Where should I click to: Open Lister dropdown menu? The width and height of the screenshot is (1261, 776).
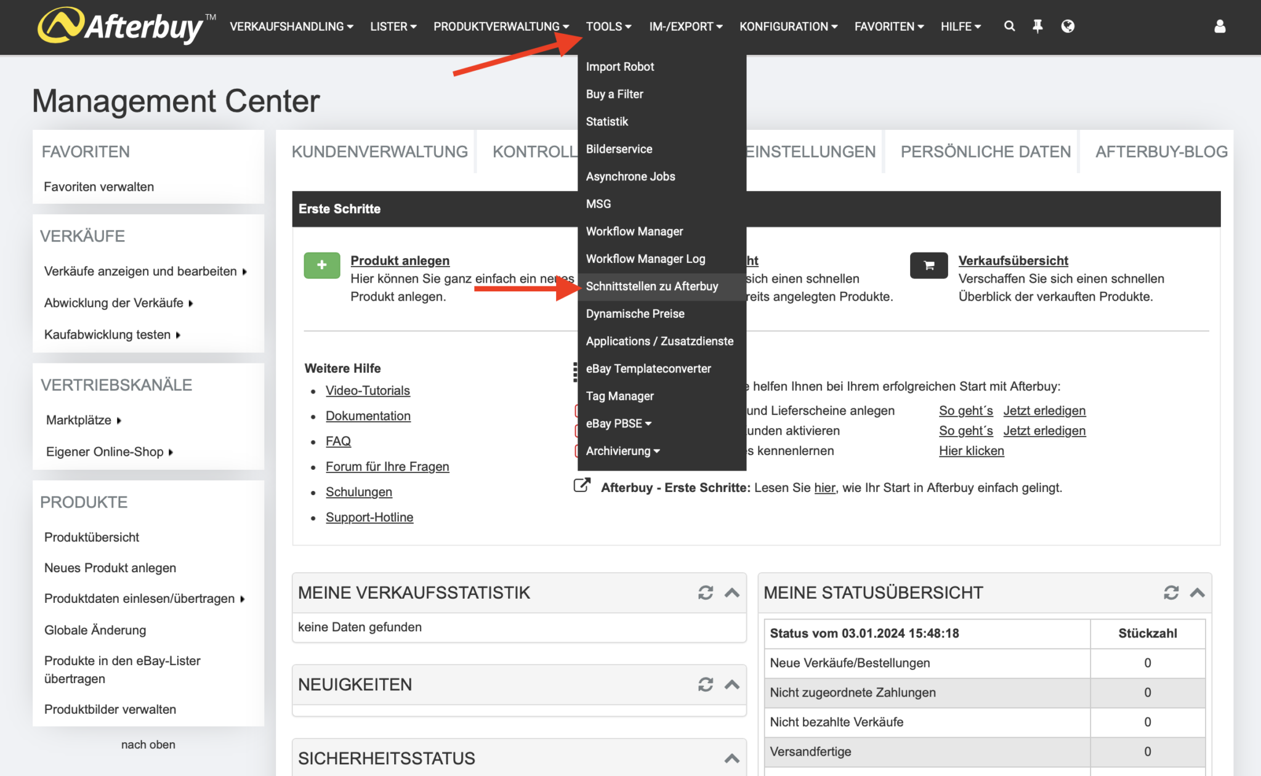click(393, 26)
